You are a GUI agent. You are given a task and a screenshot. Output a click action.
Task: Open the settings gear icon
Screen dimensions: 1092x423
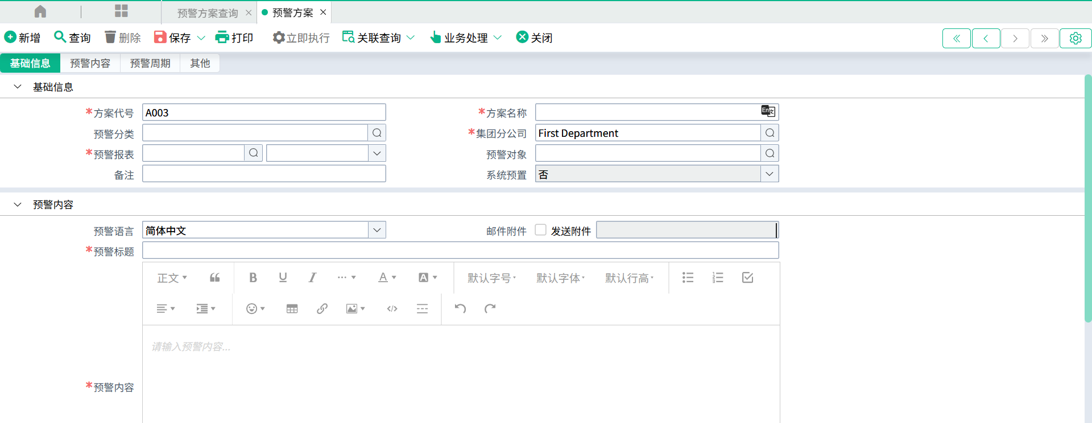coord(1075,38)
